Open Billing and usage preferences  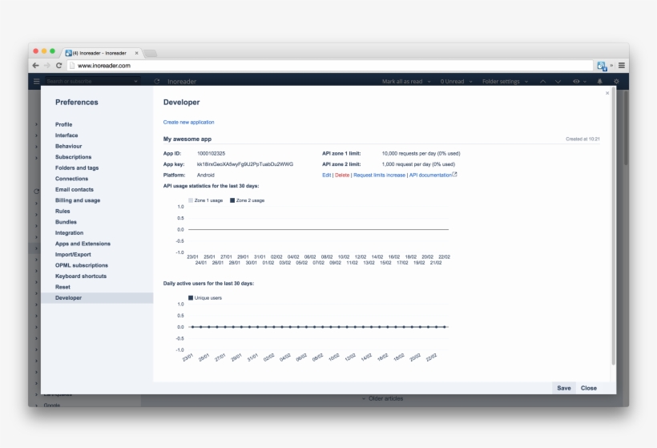pos(78,200)
